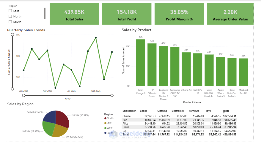Screen dimensions: 261x144
Task: Select the Bob row name
Action: [125, 120]
